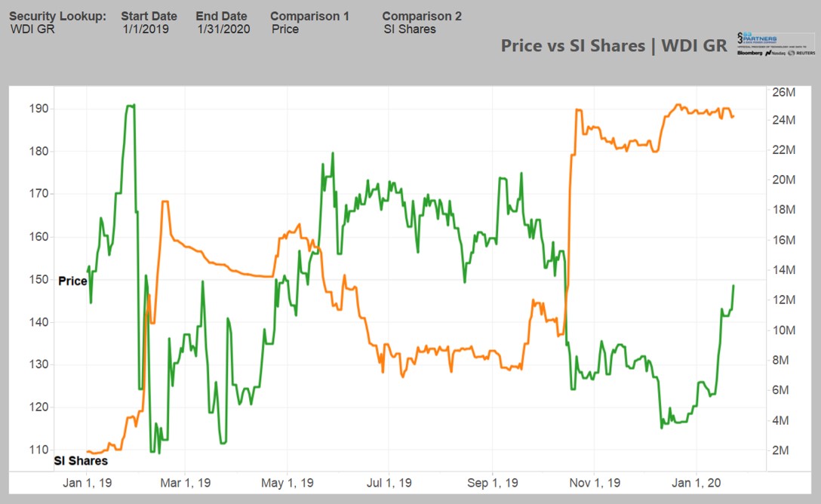Image resolution: width=821 pixels, height=504 pixels.
Task: Click the Security Lookup label
Action: (57, 16)
